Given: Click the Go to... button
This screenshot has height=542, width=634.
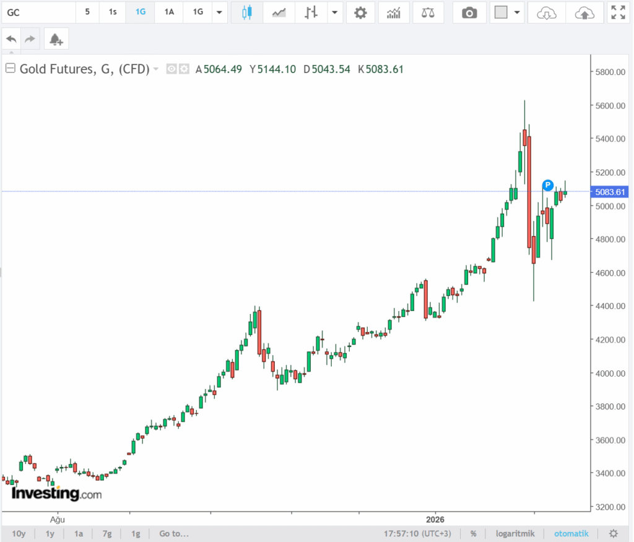Looking at the screenshot, I should coord(173,533).
